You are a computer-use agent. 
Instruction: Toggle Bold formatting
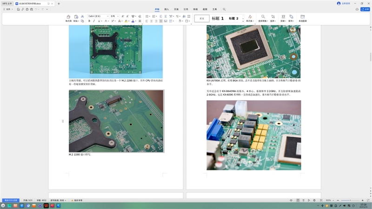point(89,21)
